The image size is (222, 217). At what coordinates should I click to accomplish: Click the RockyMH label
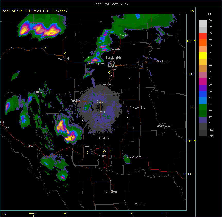(x=63, y=59)
